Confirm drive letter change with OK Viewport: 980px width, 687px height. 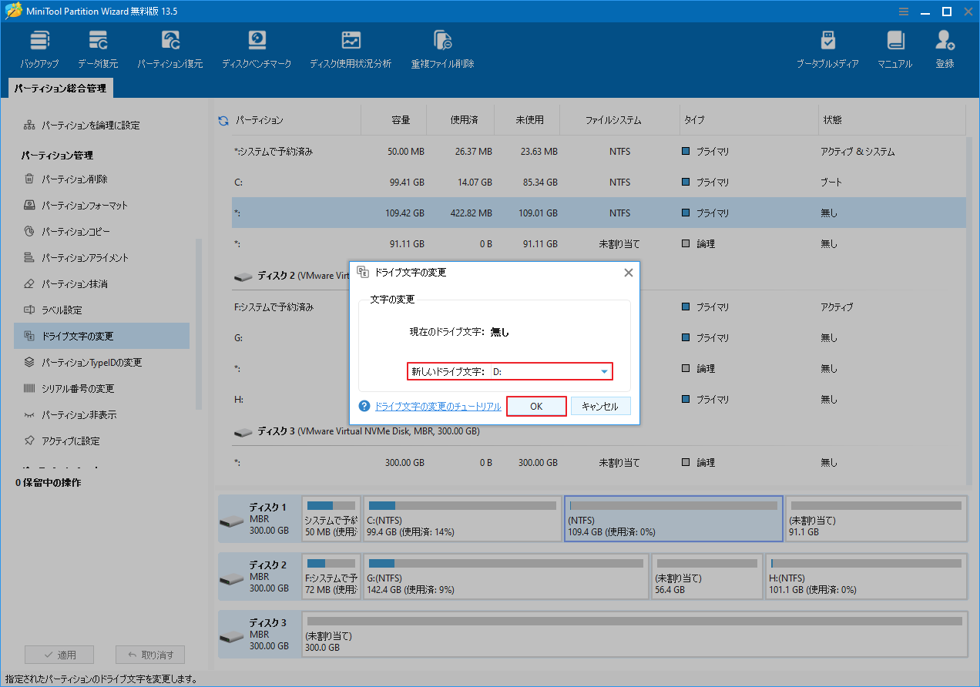click(536, 406)
